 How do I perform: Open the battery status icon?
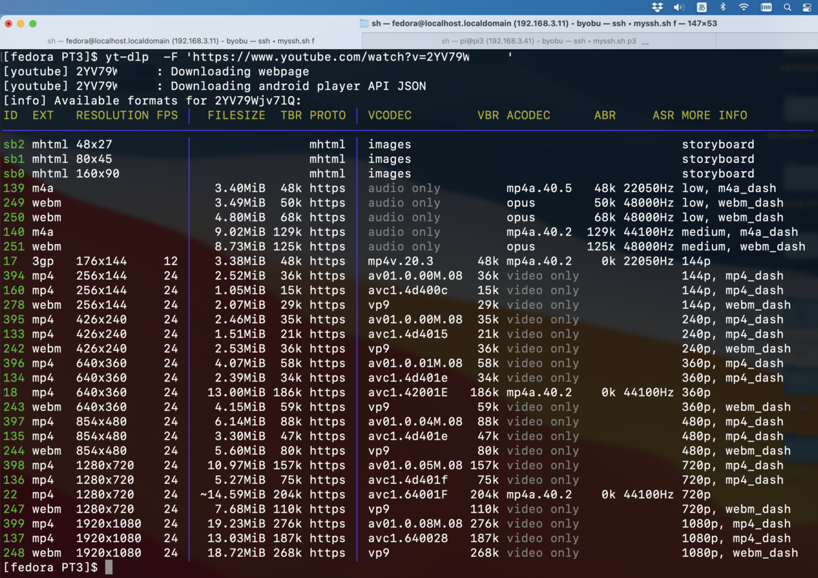pos(766,7)
